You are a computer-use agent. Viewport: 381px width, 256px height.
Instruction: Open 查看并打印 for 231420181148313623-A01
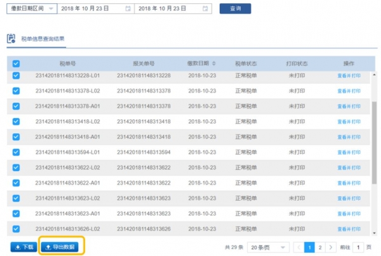point(349,214)
